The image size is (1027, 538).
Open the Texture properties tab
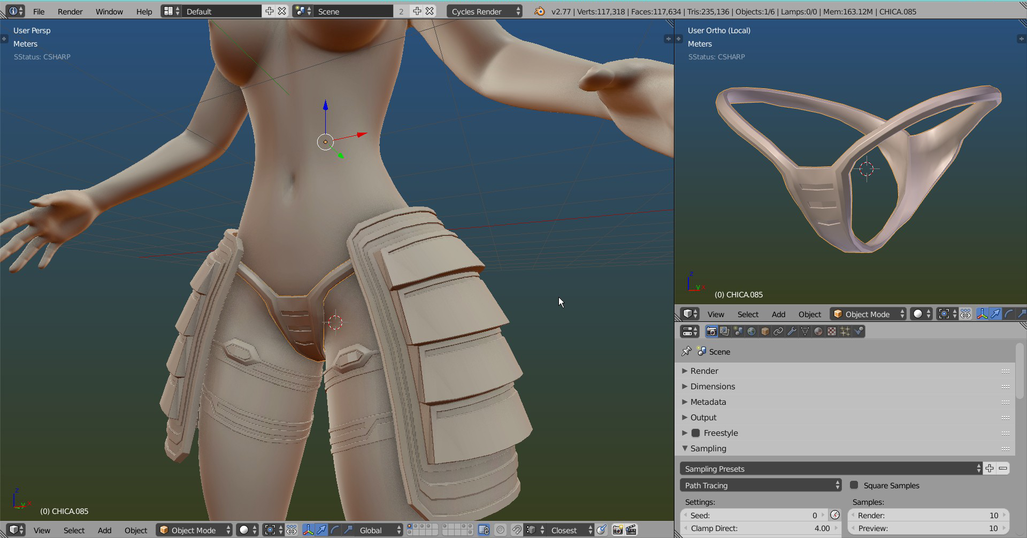(x=832, y=332)
